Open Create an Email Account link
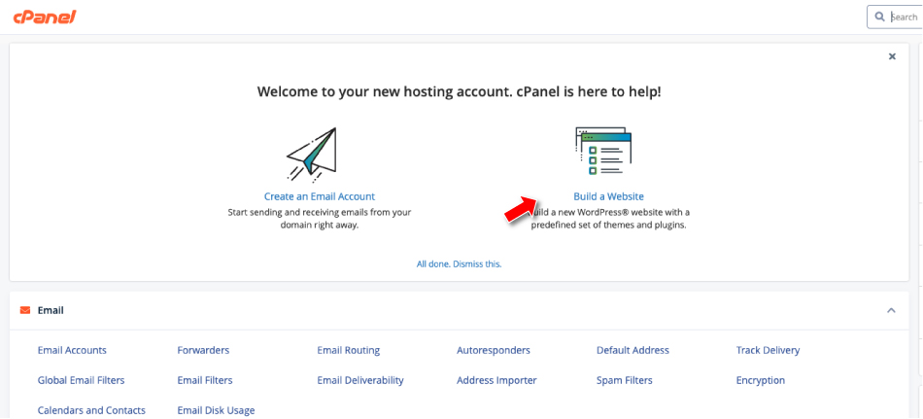 (x=319, y=196)
